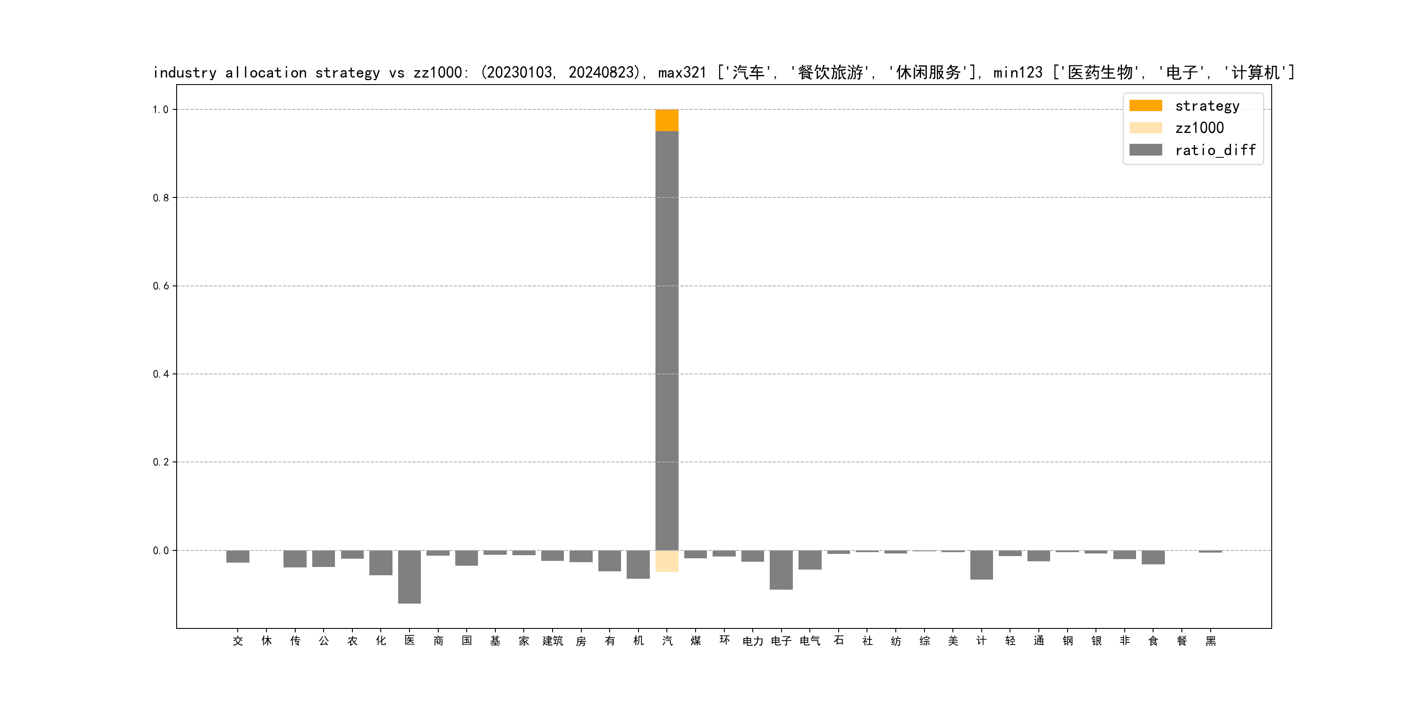The image size is (1413, 706).
Task: Click the deepest negative bar above 医
Action: (409, 577)
